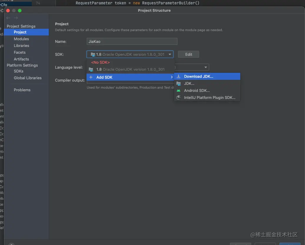Open the Libraries settings page
Screen dimensions: 305x245
(21, 45)
